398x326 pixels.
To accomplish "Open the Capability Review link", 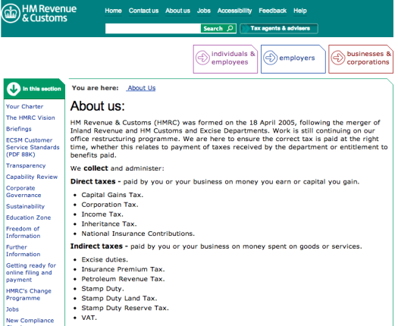I will tap(32, 177).
